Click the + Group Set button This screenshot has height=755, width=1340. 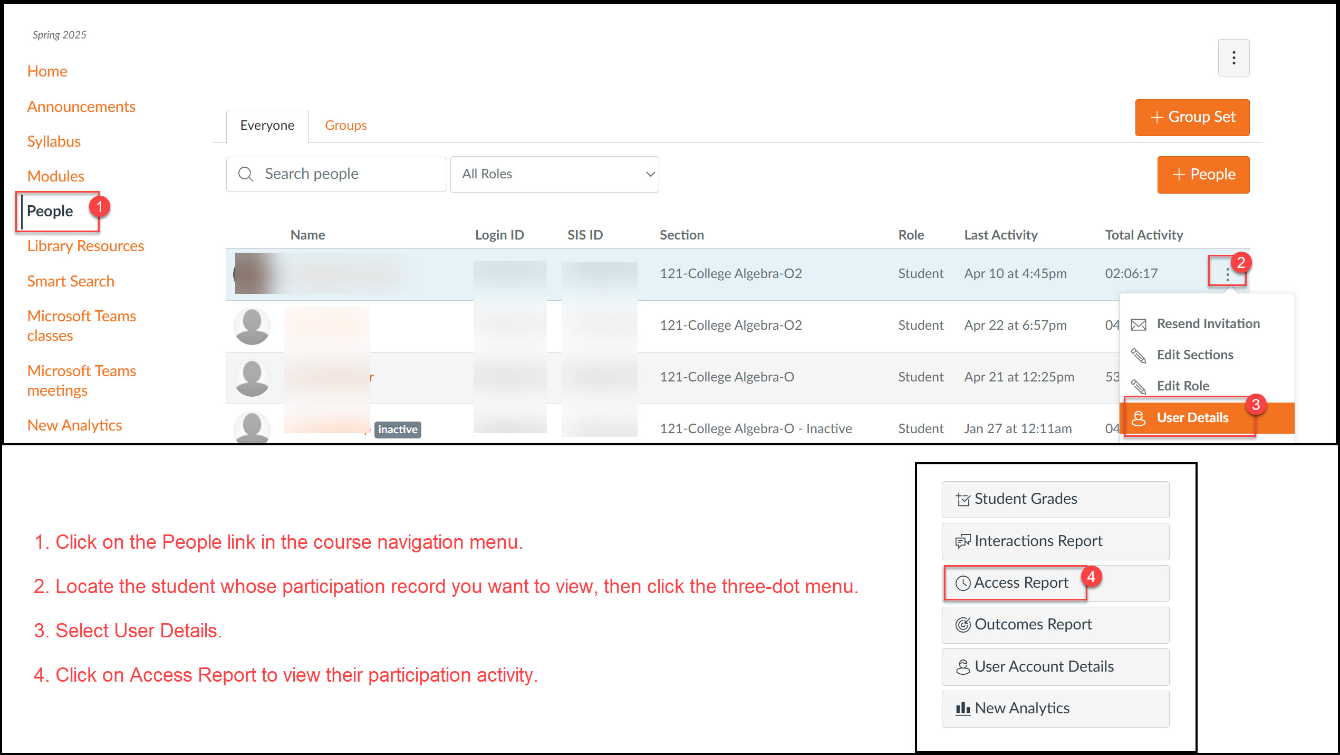coord(1192,117)
